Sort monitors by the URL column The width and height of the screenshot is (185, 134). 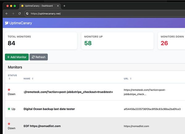click(128, 79)
